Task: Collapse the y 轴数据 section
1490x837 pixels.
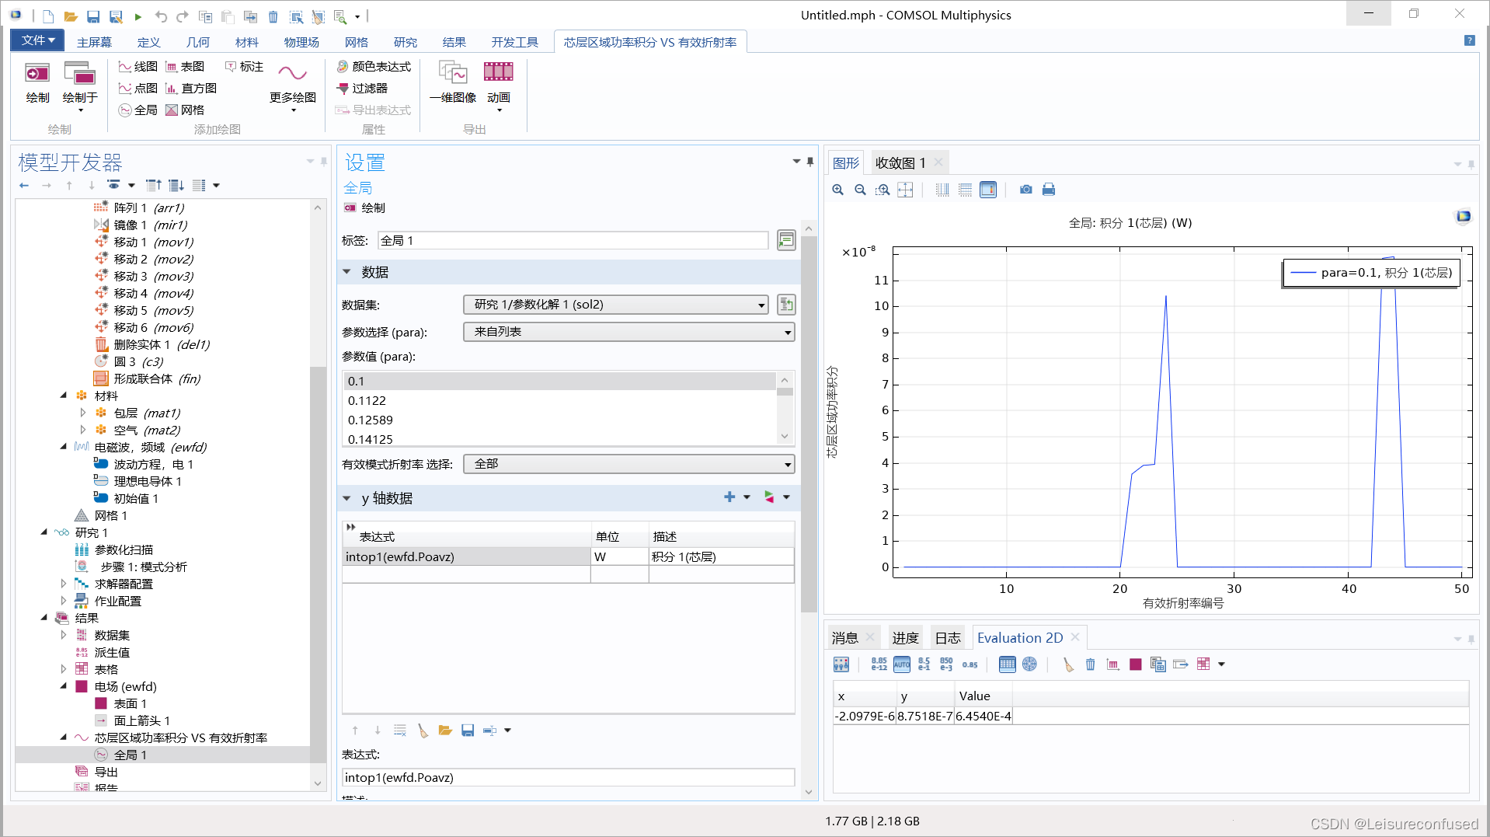Action: point(347,498)
